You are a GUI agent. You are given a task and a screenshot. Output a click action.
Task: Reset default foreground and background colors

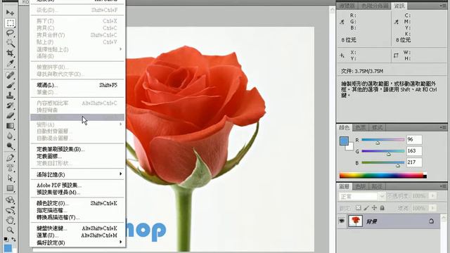(x=6, y=239)
